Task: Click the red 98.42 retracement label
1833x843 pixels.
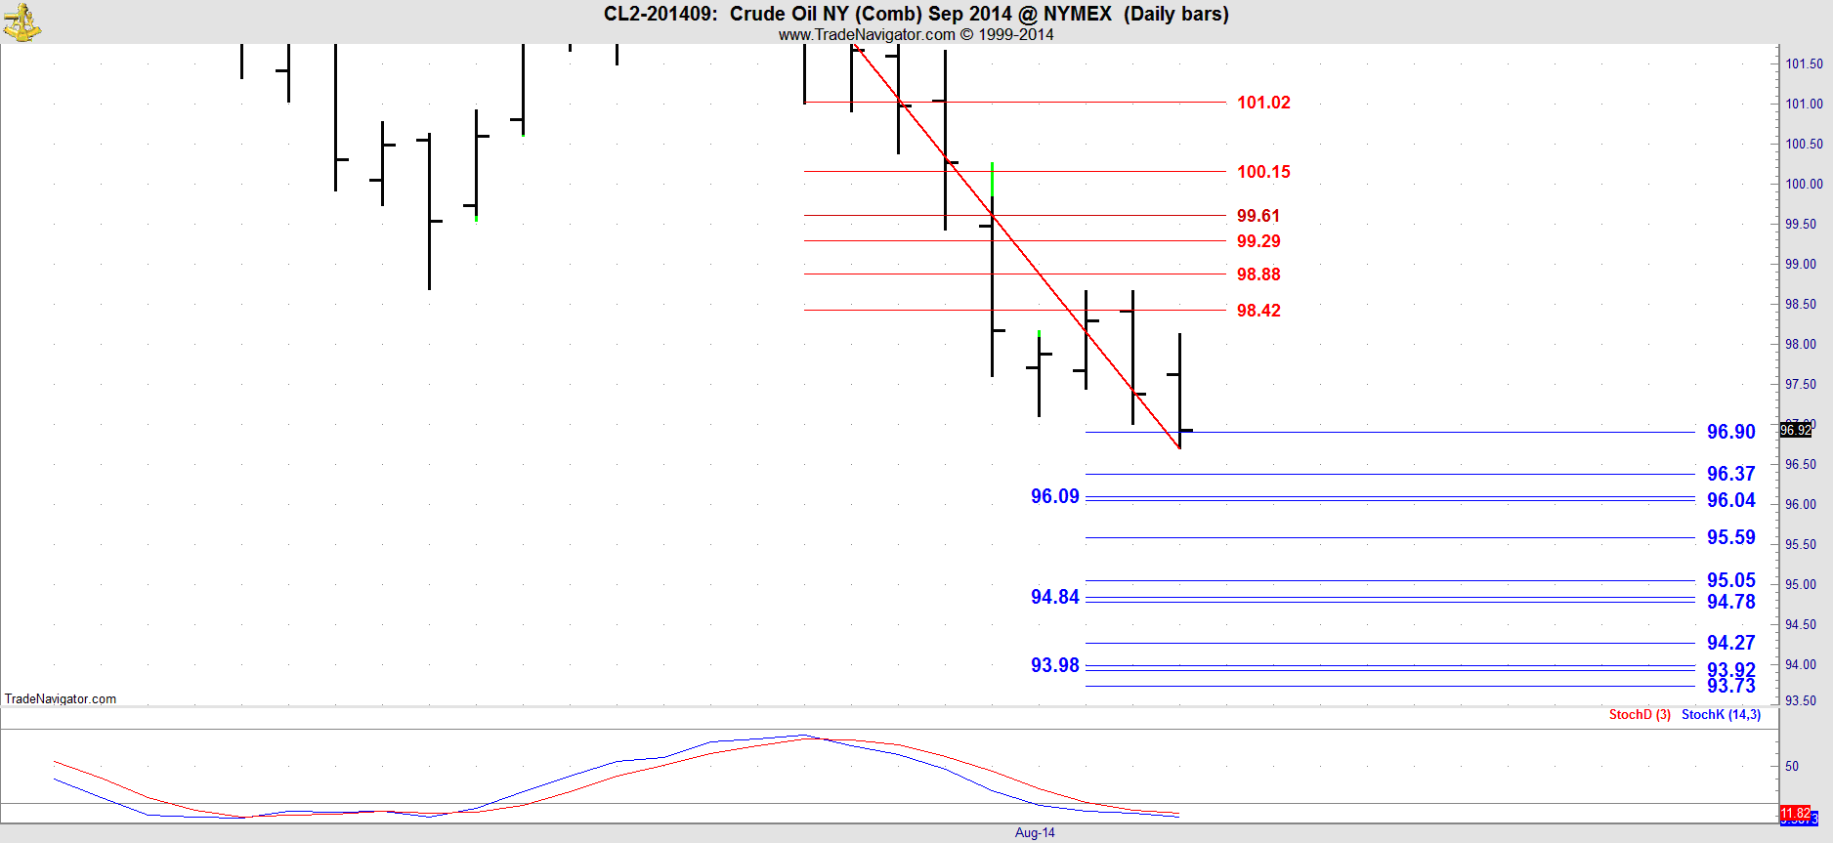Action: (x=1258, y=311)
